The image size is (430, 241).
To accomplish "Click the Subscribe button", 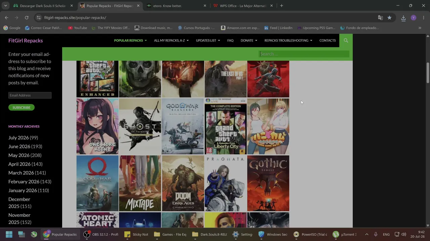I will pos(21,107).
